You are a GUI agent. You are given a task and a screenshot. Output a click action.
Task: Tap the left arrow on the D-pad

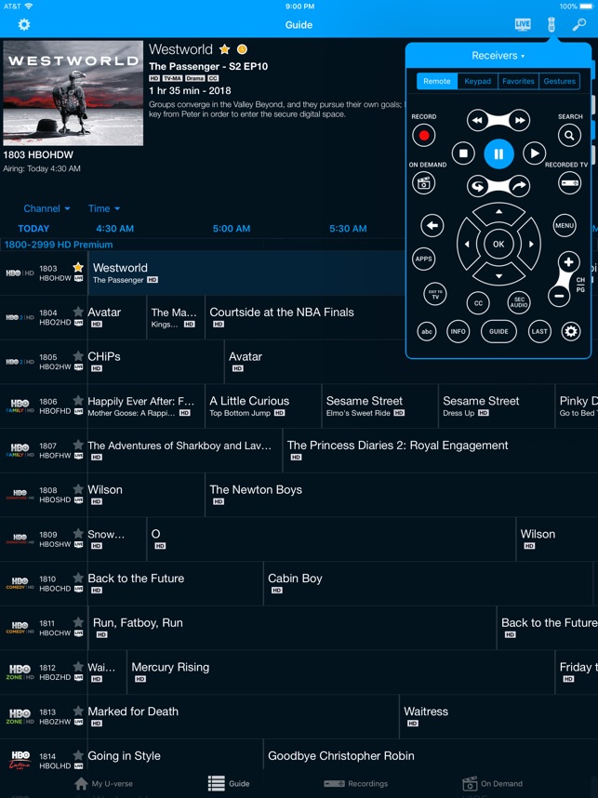[x=468, y=245]
